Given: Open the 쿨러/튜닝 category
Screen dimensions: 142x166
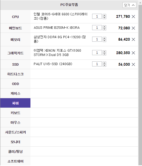Looking at the screenshot, I should [15, 151].
